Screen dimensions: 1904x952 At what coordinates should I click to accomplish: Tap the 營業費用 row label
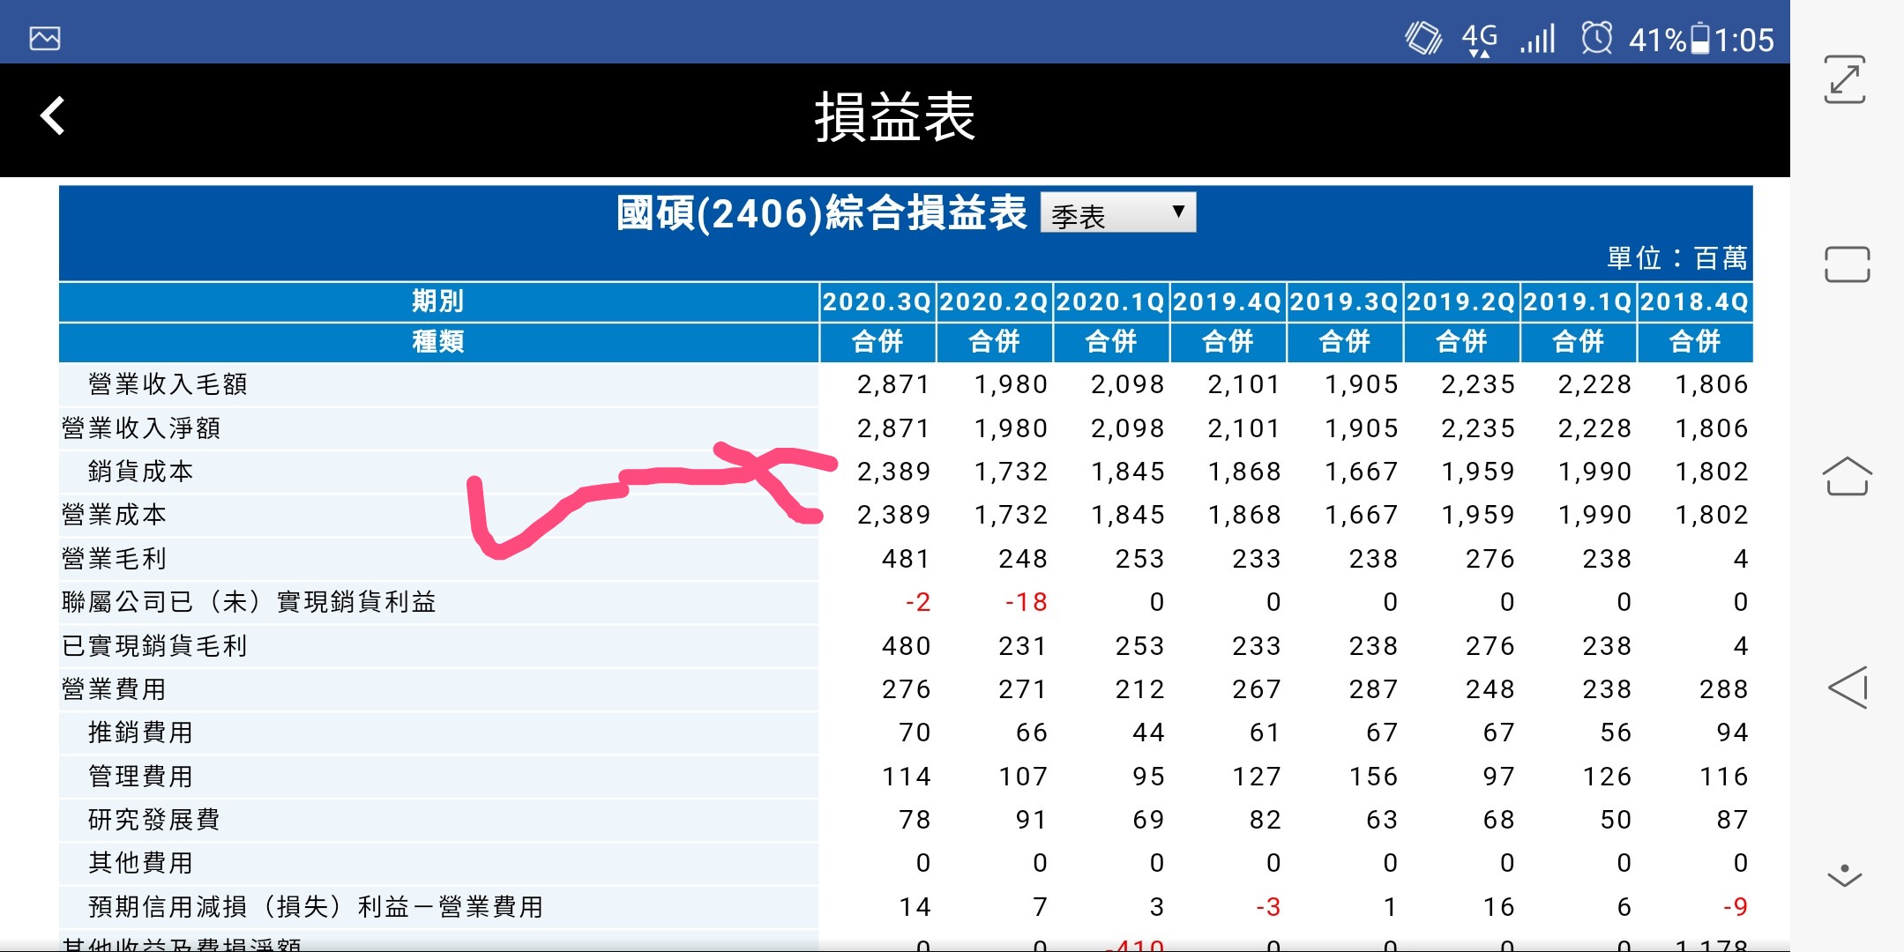(x=115, y=689)
